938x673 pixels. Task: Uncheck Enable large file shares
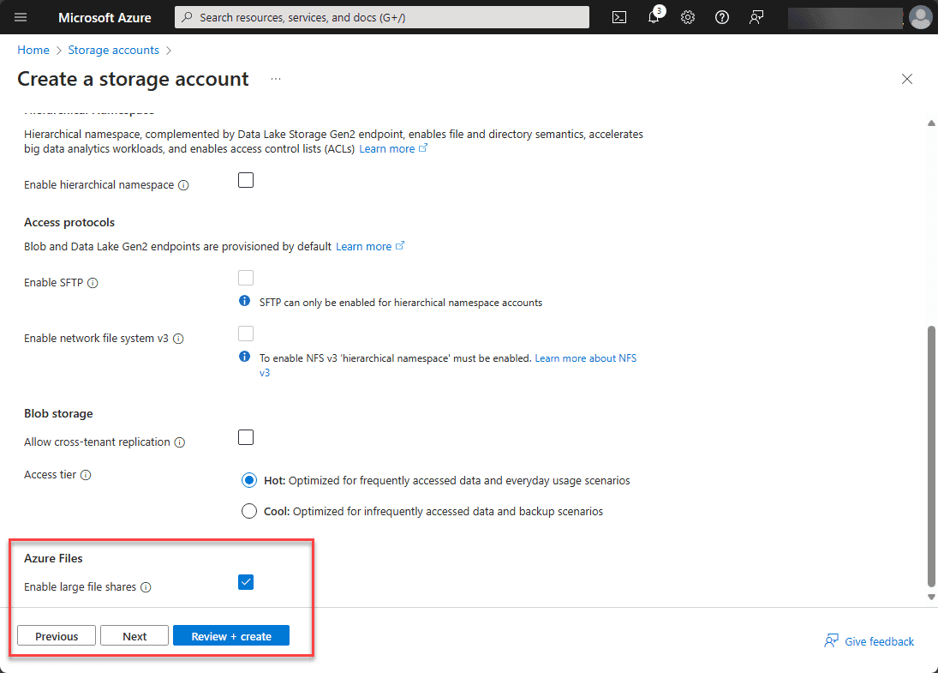[x=246, y=582]
